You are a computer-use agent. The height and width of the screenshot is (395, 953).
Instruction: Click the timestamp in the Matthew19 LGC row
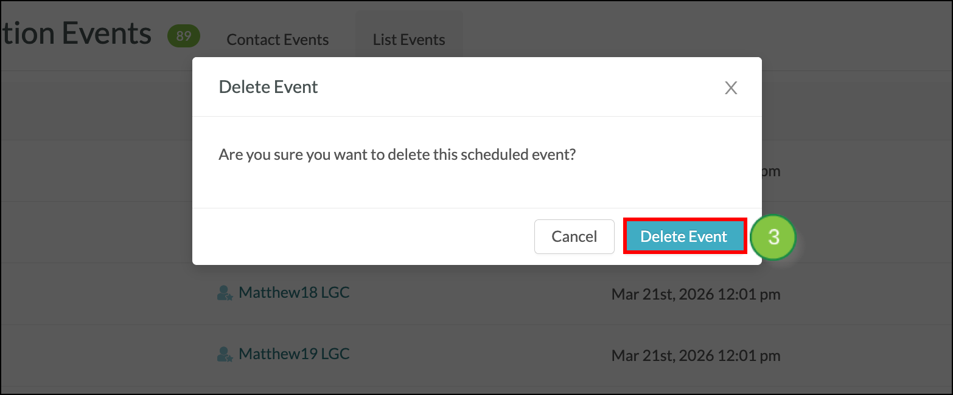click(x=696, y=355)
